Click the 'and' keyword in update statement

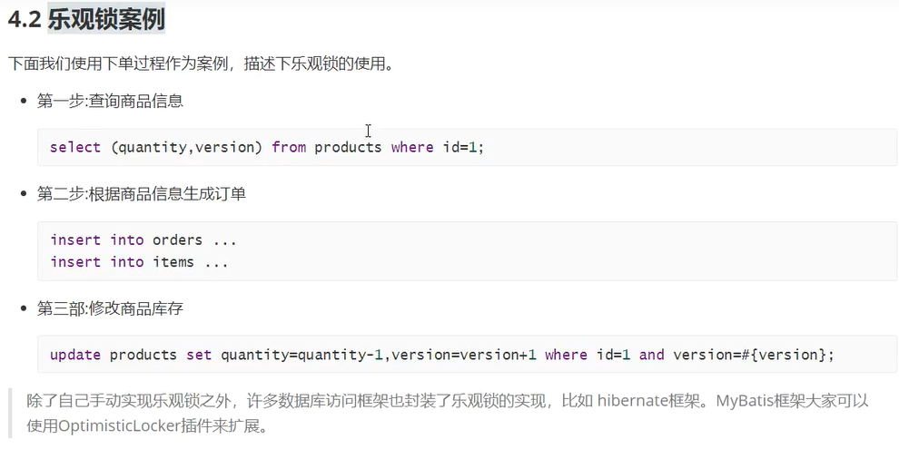point(651,355)
